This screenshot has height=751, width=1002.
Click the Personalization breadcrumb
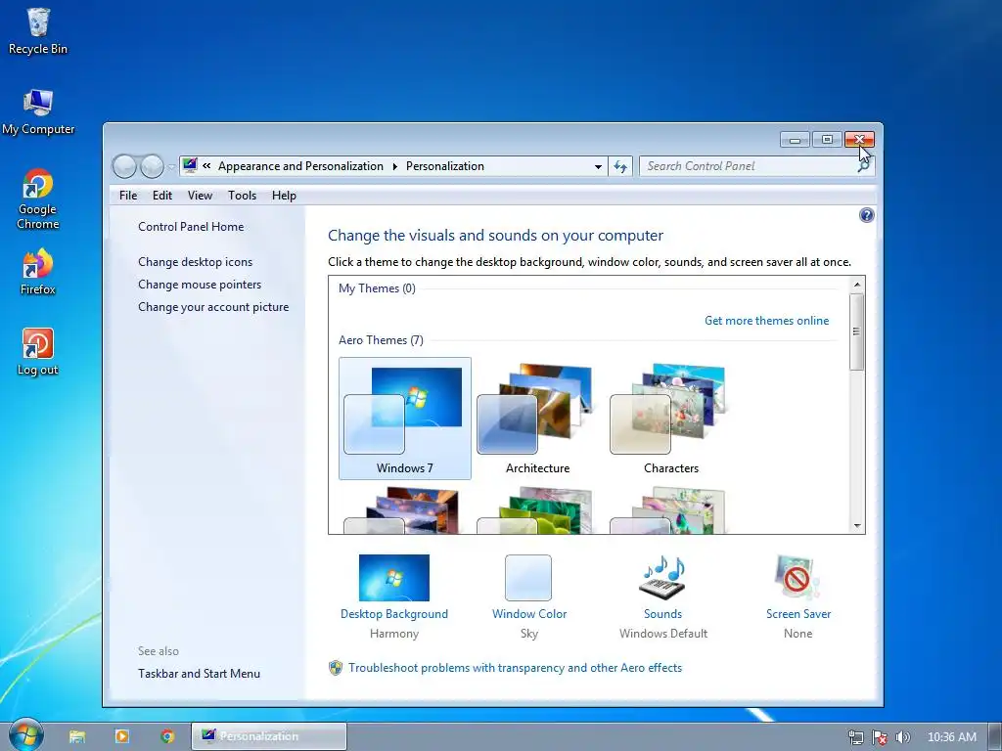[x=445, y=166]
